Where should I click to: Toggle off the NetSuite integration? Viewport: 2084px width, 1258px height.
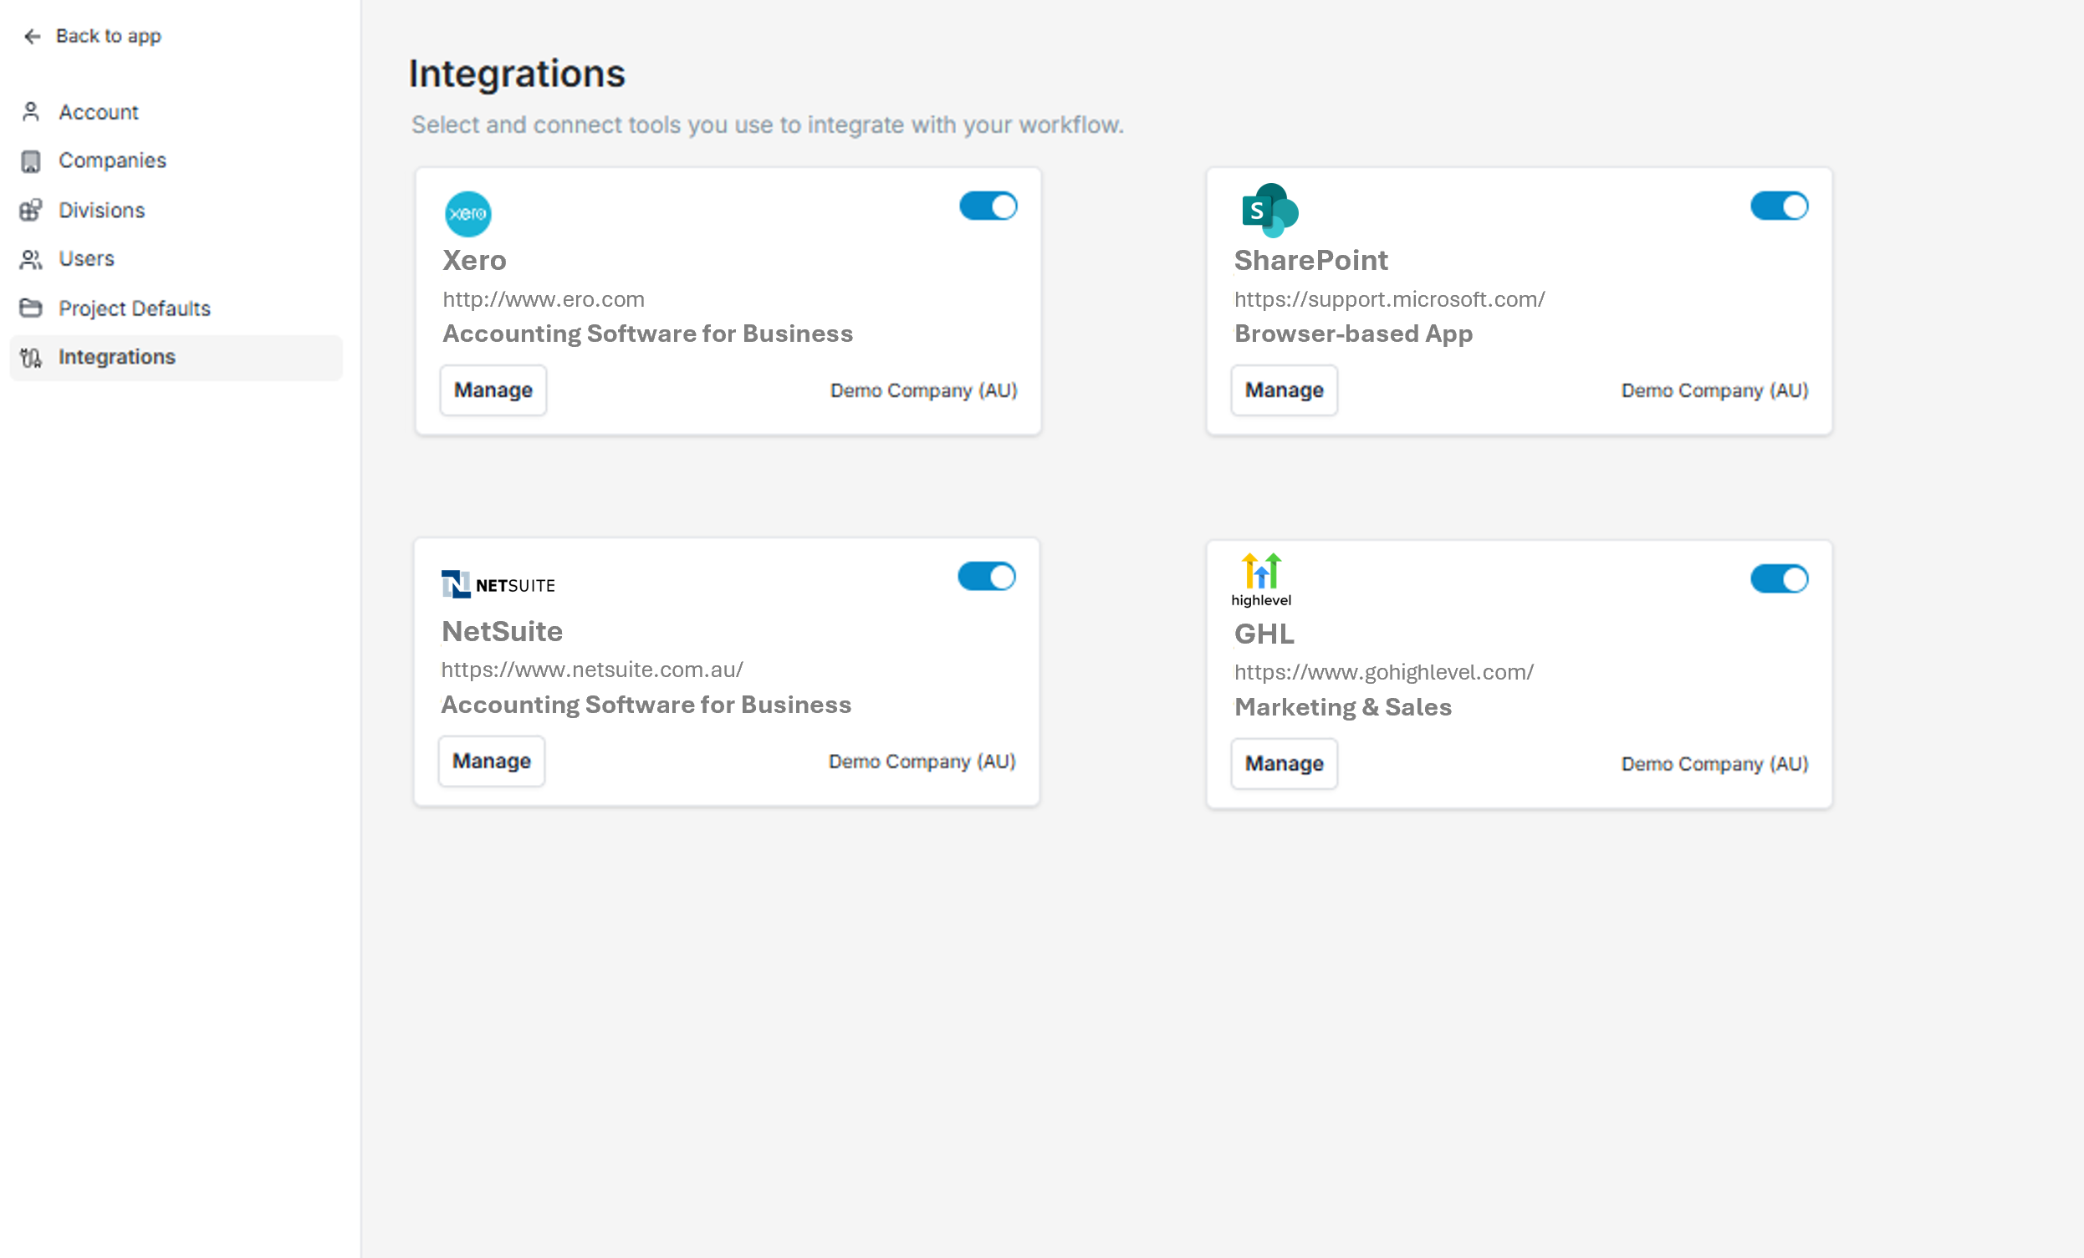coord(985,578)
